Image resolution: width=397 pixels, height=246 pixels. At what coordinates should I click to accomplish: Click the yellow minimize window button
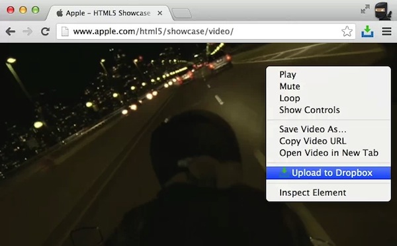[23, 10]
